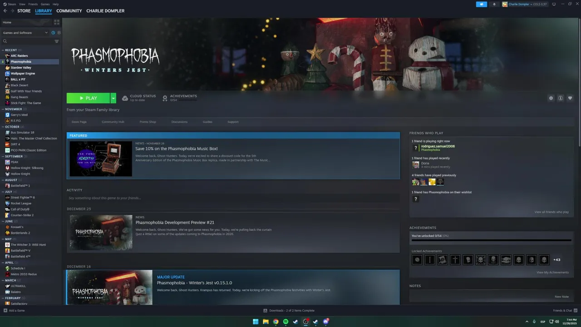
Task: Open the Games menu
Action: click(45, 4)
